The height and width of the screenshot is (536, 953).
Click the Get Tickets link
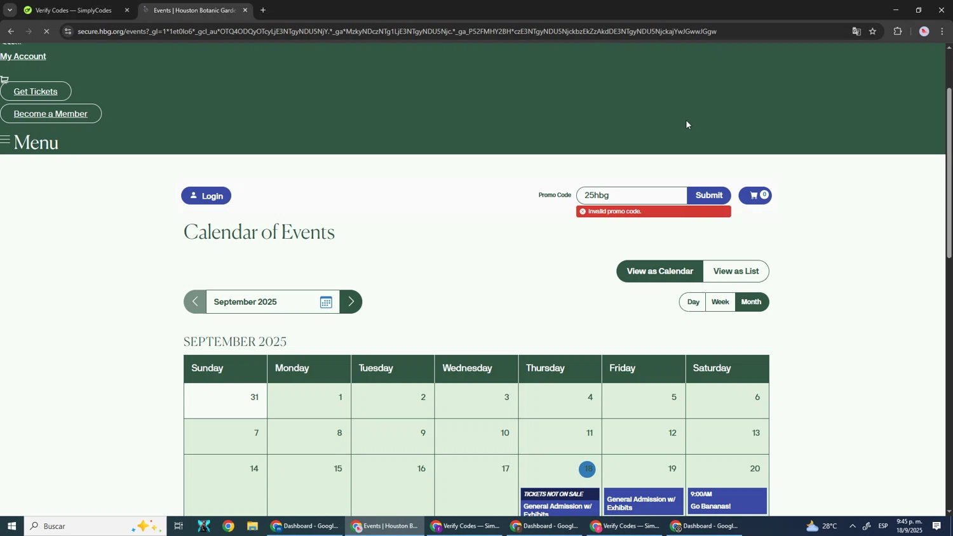click(x=36, y=91)
